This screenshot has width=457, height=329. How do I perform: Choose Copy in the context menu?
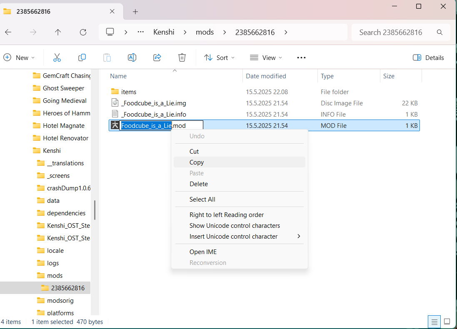pos(239,162)
